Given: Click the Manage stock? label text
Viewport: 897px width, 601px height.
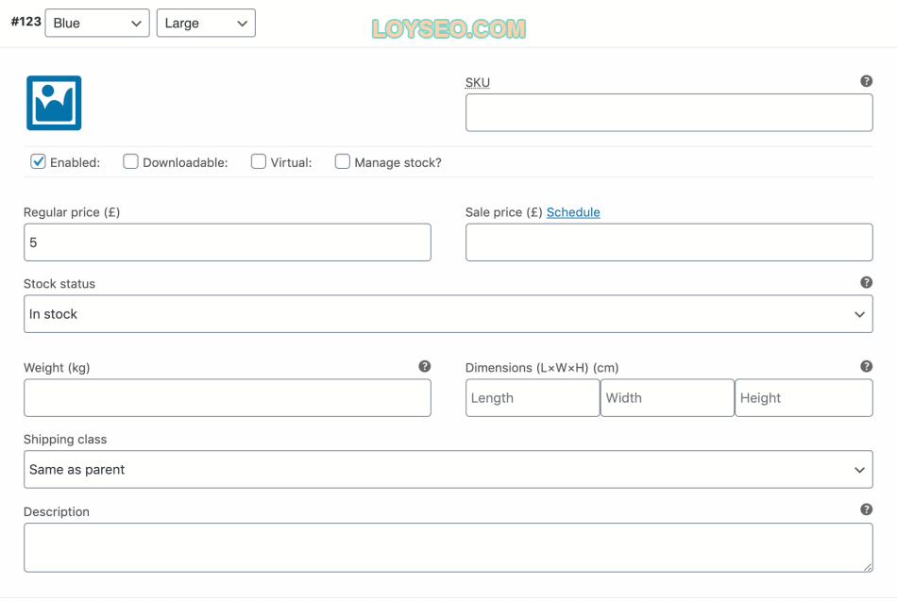Looking at the screenshot, I should click(x=398, y=163).
